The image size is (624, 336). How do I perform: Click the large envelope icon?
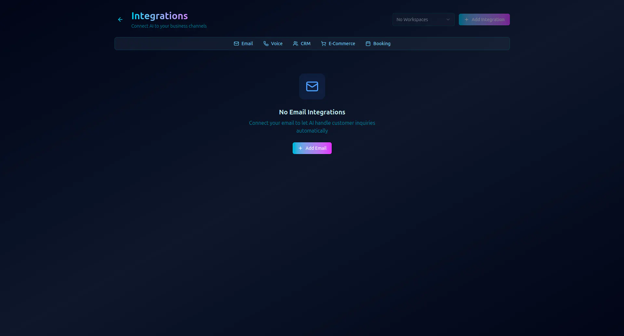point(312,86)
